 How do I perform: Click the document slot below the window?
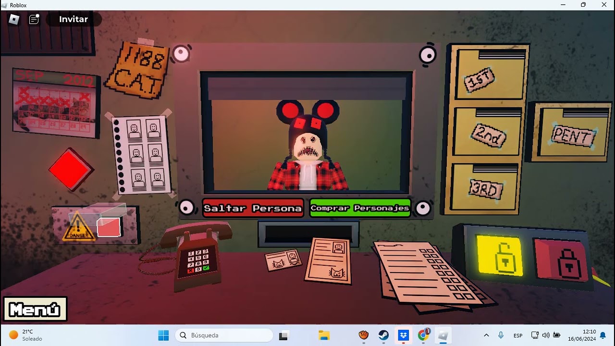coord(308,234)
